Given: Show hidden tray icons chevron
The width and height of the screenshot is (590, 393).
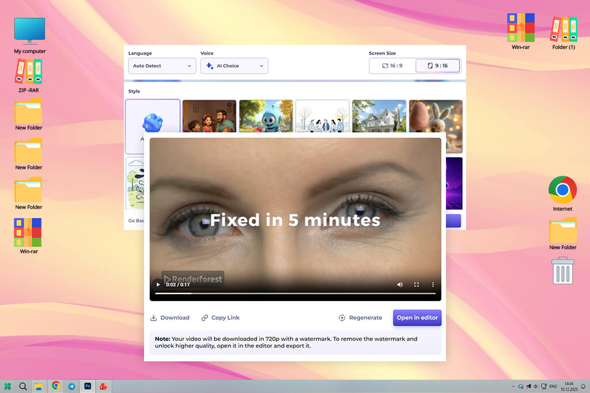Looking at the screenshot, I should point(513,386).
